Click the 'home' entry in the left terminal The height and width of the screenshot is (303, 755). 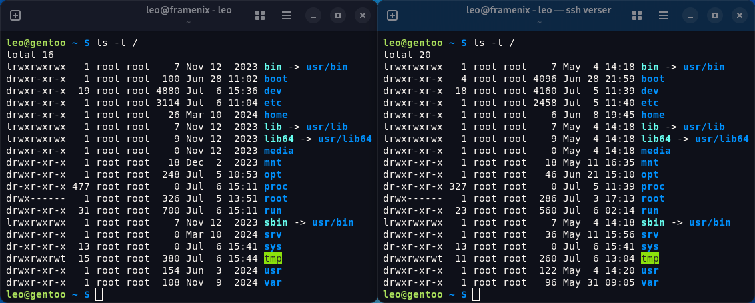pos(276,115)
